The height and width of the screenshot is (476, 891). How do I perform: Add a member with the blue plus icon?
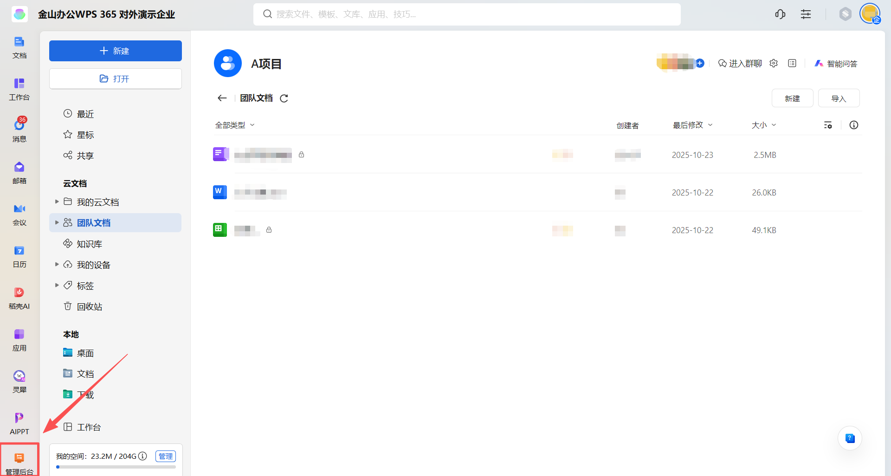point(700,63)
